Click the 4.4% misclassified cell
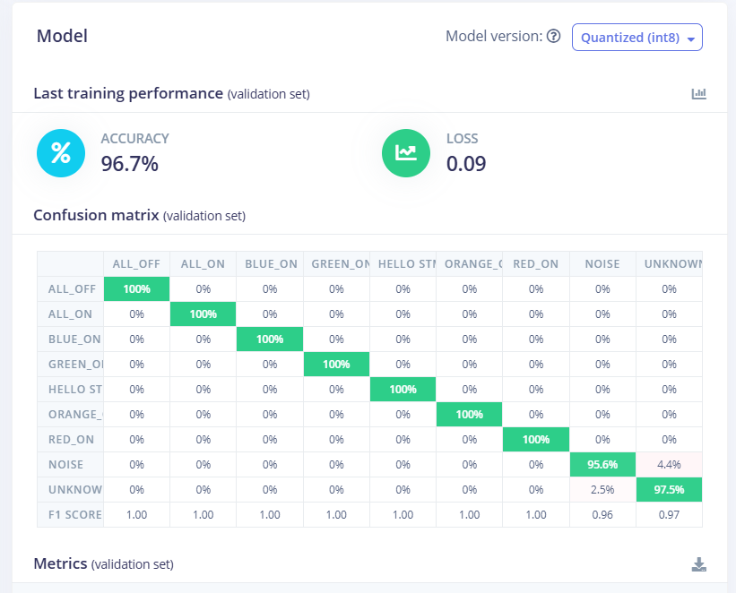The width and height of the screenshot is (736, 593). (669, 464)
